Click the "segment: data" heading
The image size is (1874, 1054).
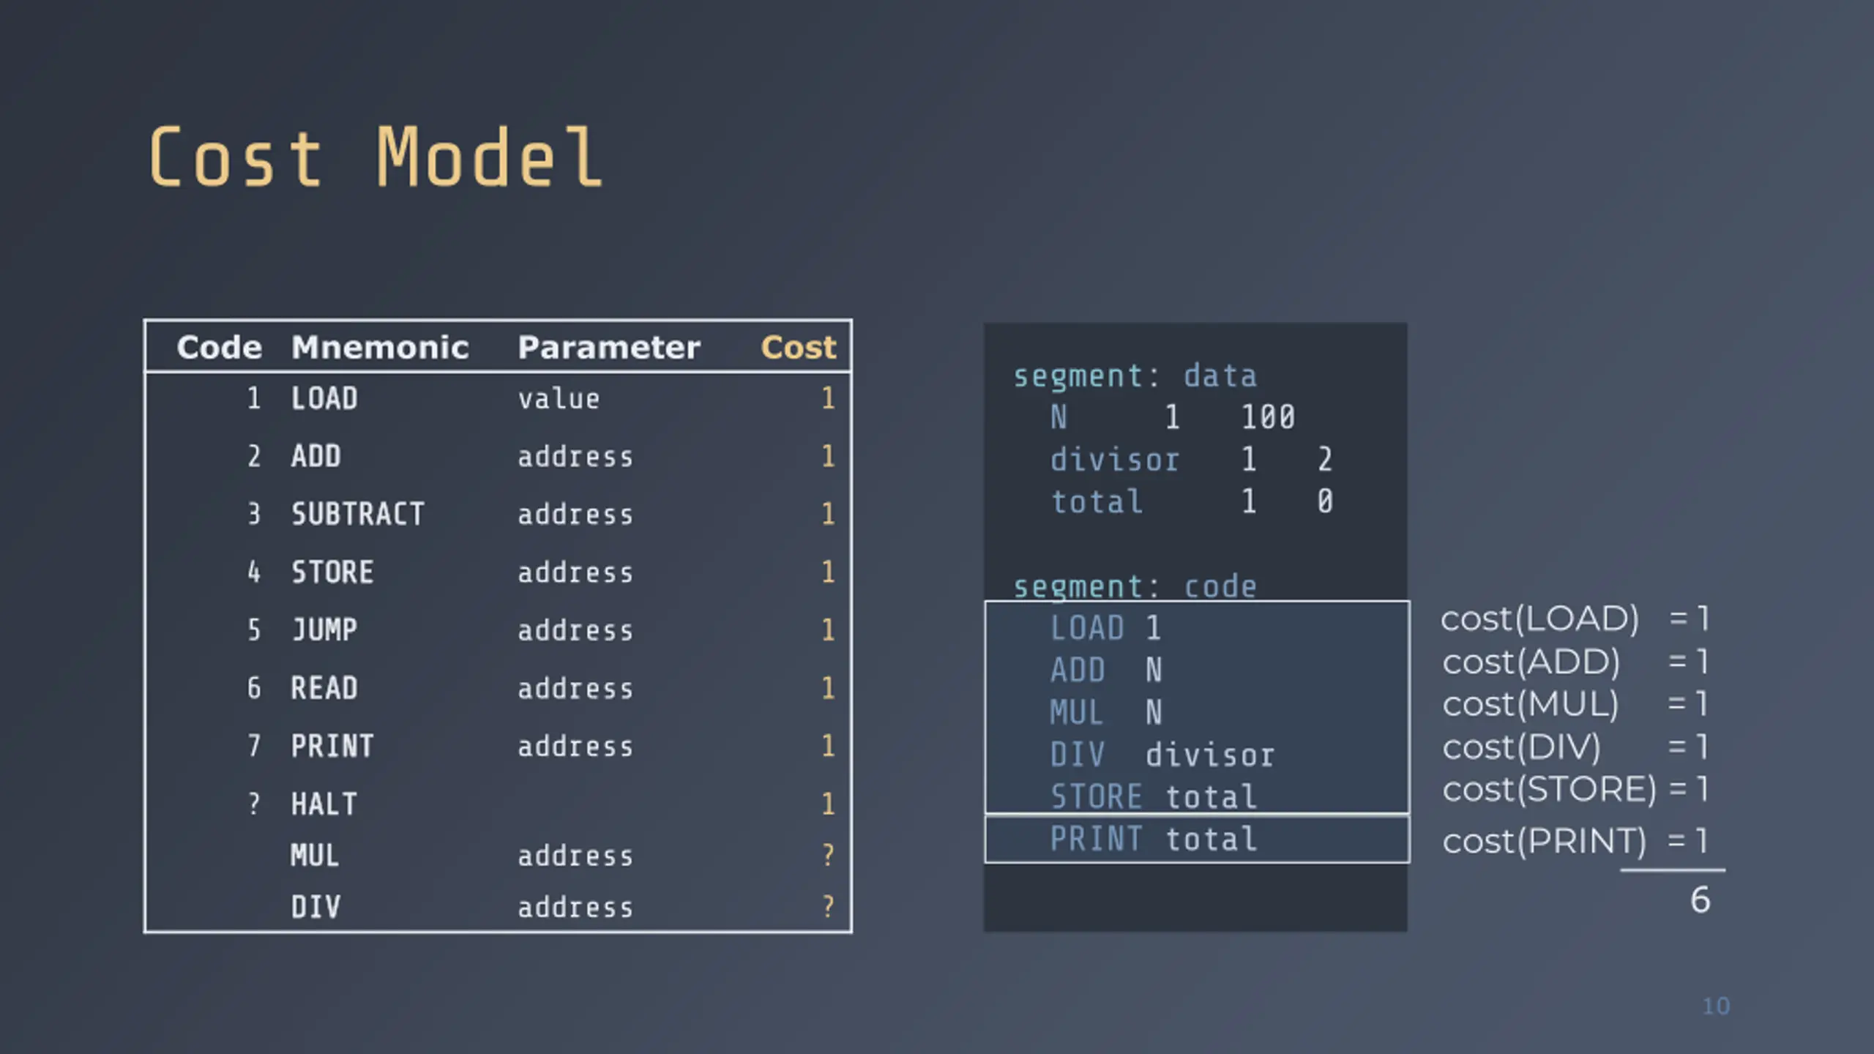(1135, 376)
